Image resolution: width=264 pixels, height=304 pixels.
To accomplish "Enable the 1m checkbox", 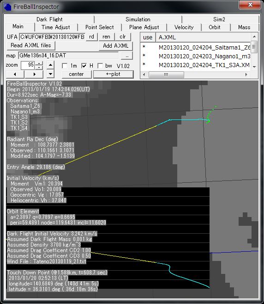I will [x=65, y=66].
